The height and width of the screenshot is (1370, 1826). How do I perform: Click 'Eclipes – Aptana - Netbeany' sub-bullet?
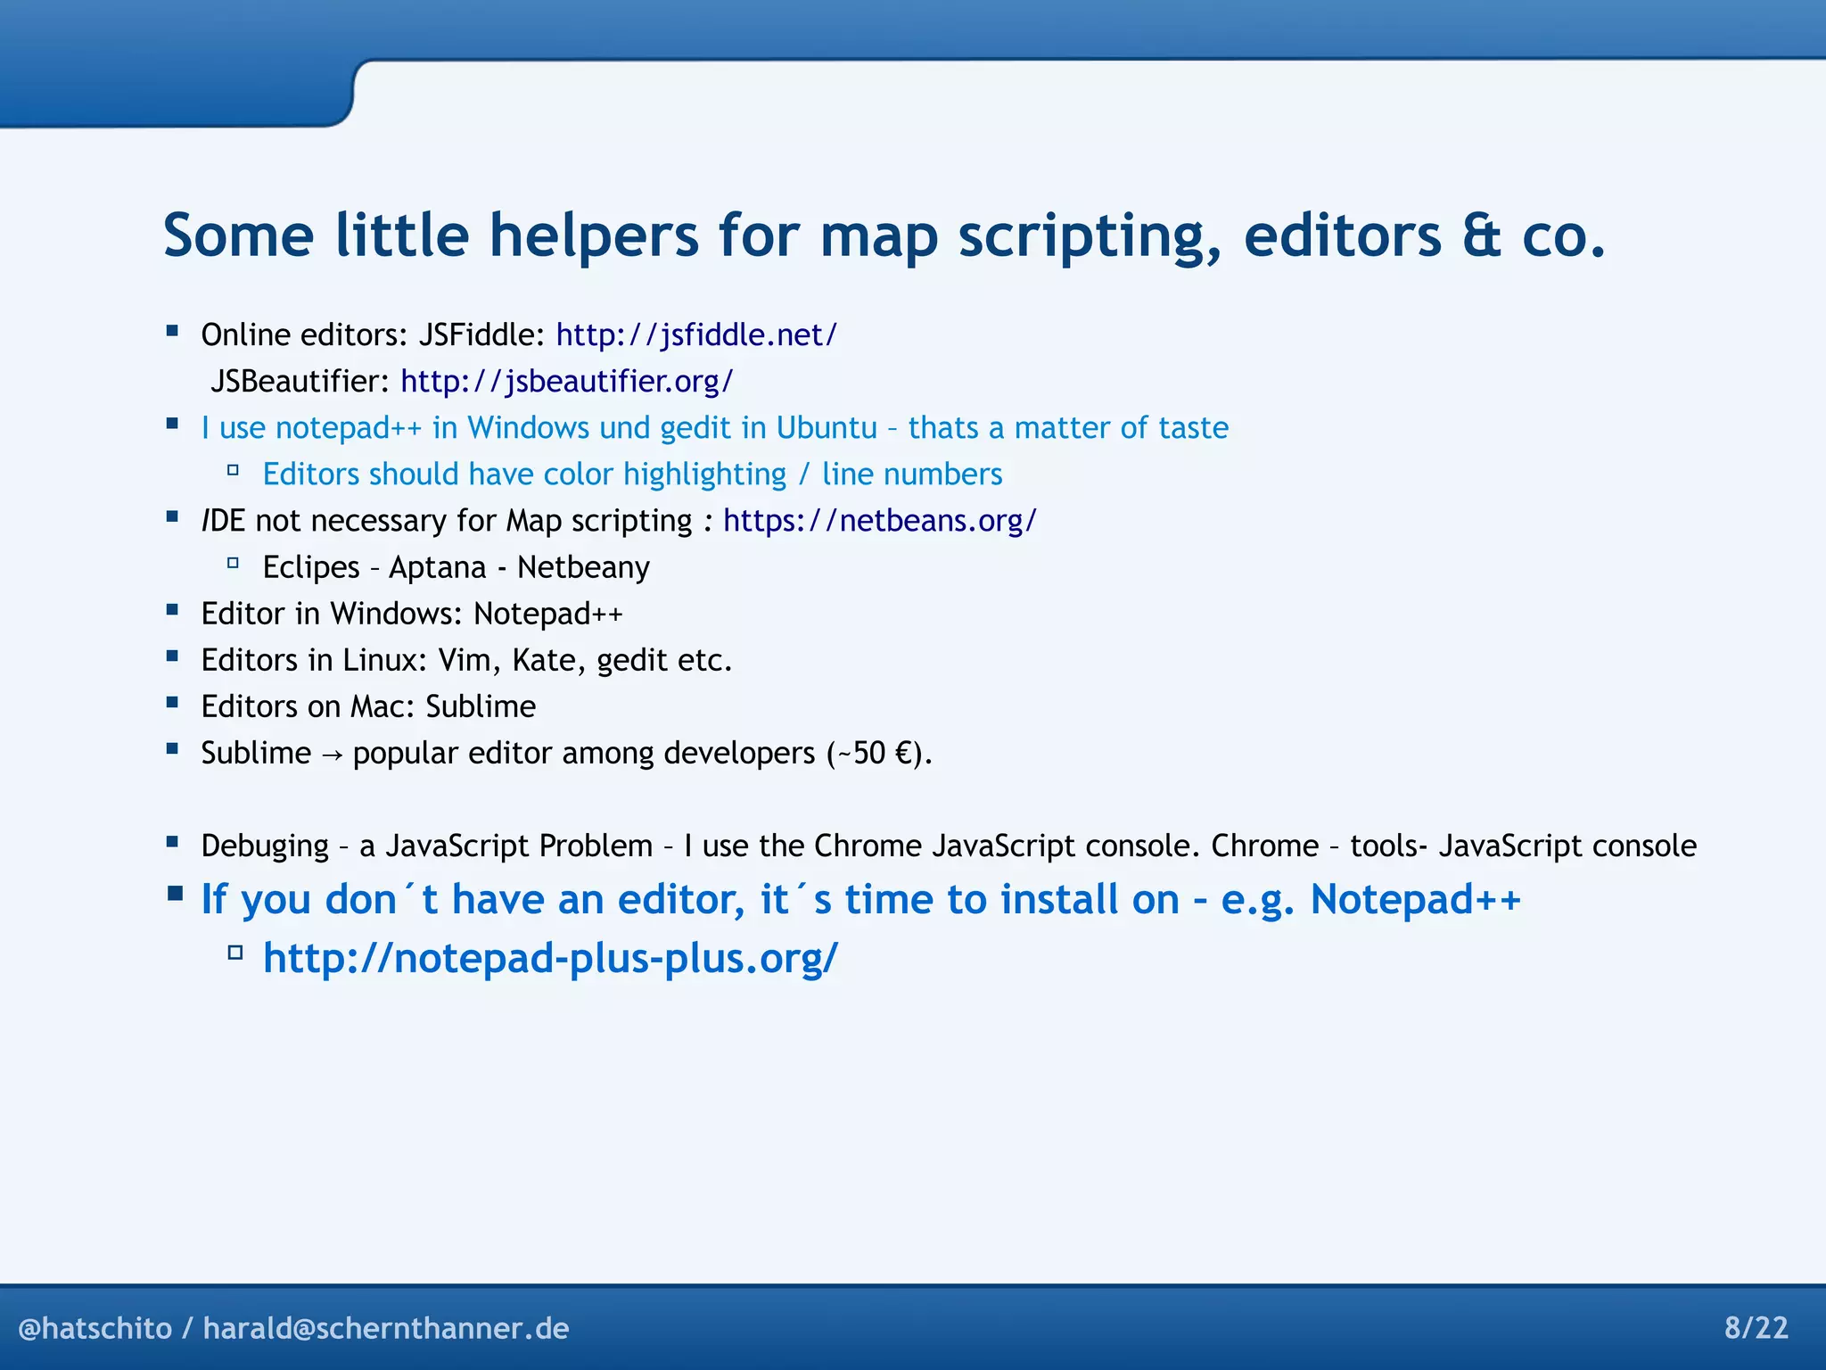tap(456, 567)
